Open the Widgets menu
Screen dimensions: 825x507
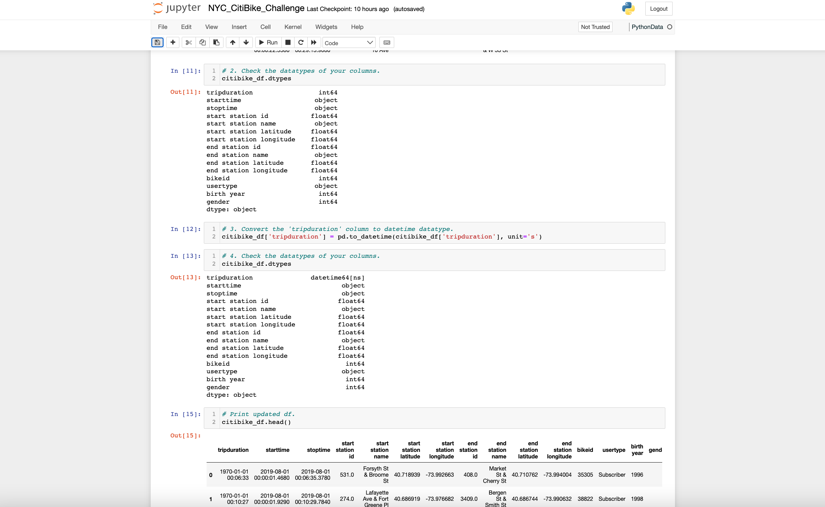326,27
